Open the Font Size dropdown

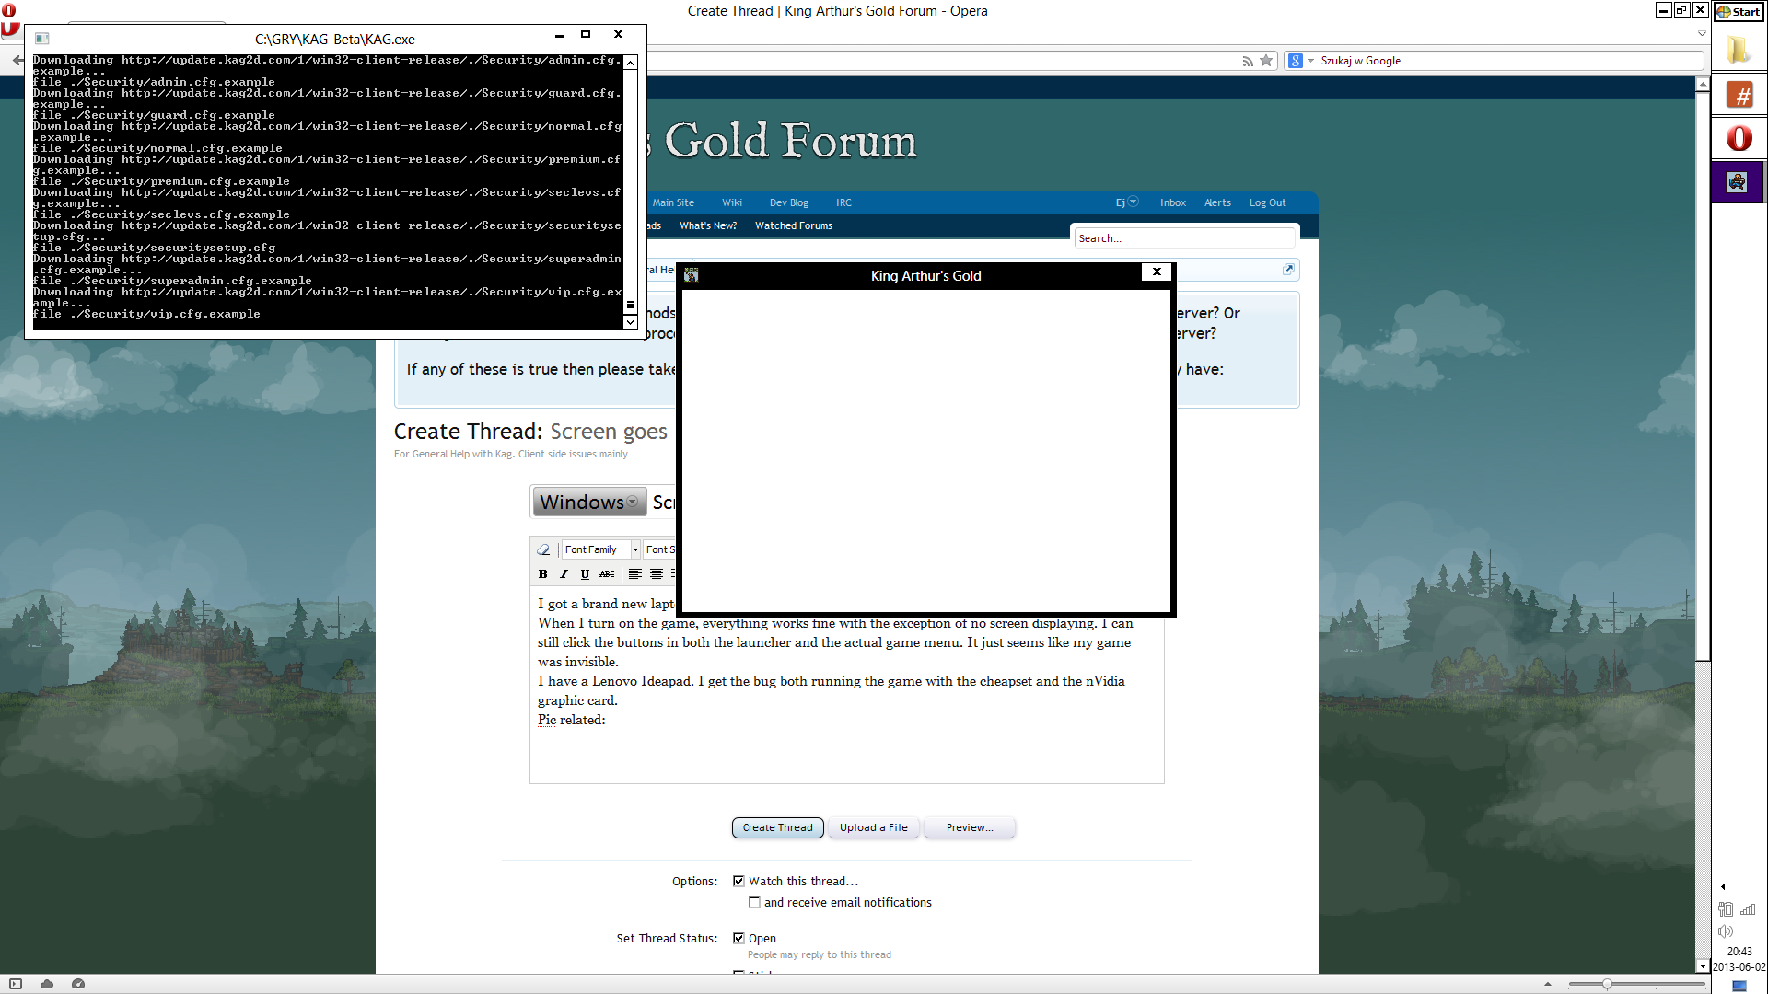[x=660, y=549]
